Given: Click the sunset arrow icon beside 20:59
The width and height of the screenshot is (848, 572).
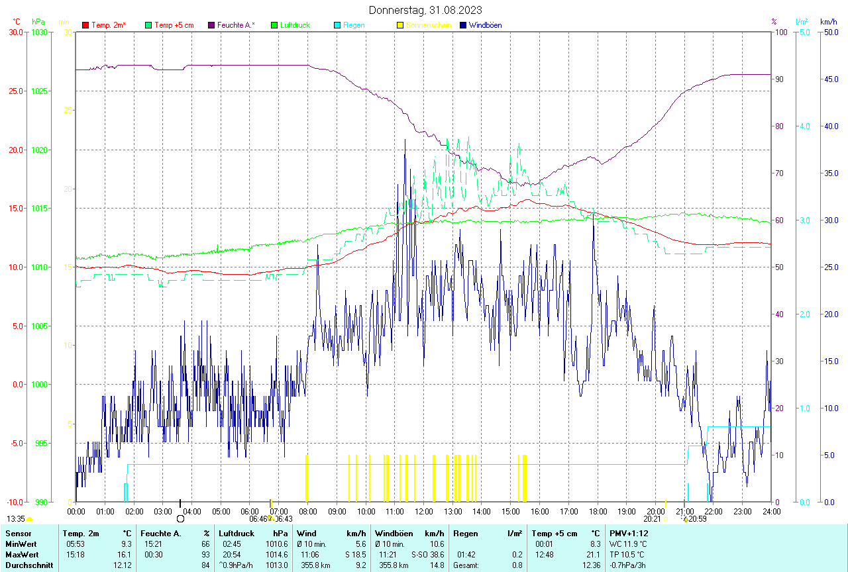Looking at the screenshot, I should click(x=685, y=519).
